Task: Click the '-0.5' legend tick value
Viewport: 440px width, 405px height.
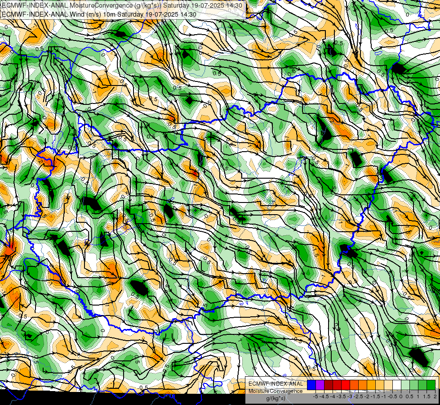Action: point(392,396)
